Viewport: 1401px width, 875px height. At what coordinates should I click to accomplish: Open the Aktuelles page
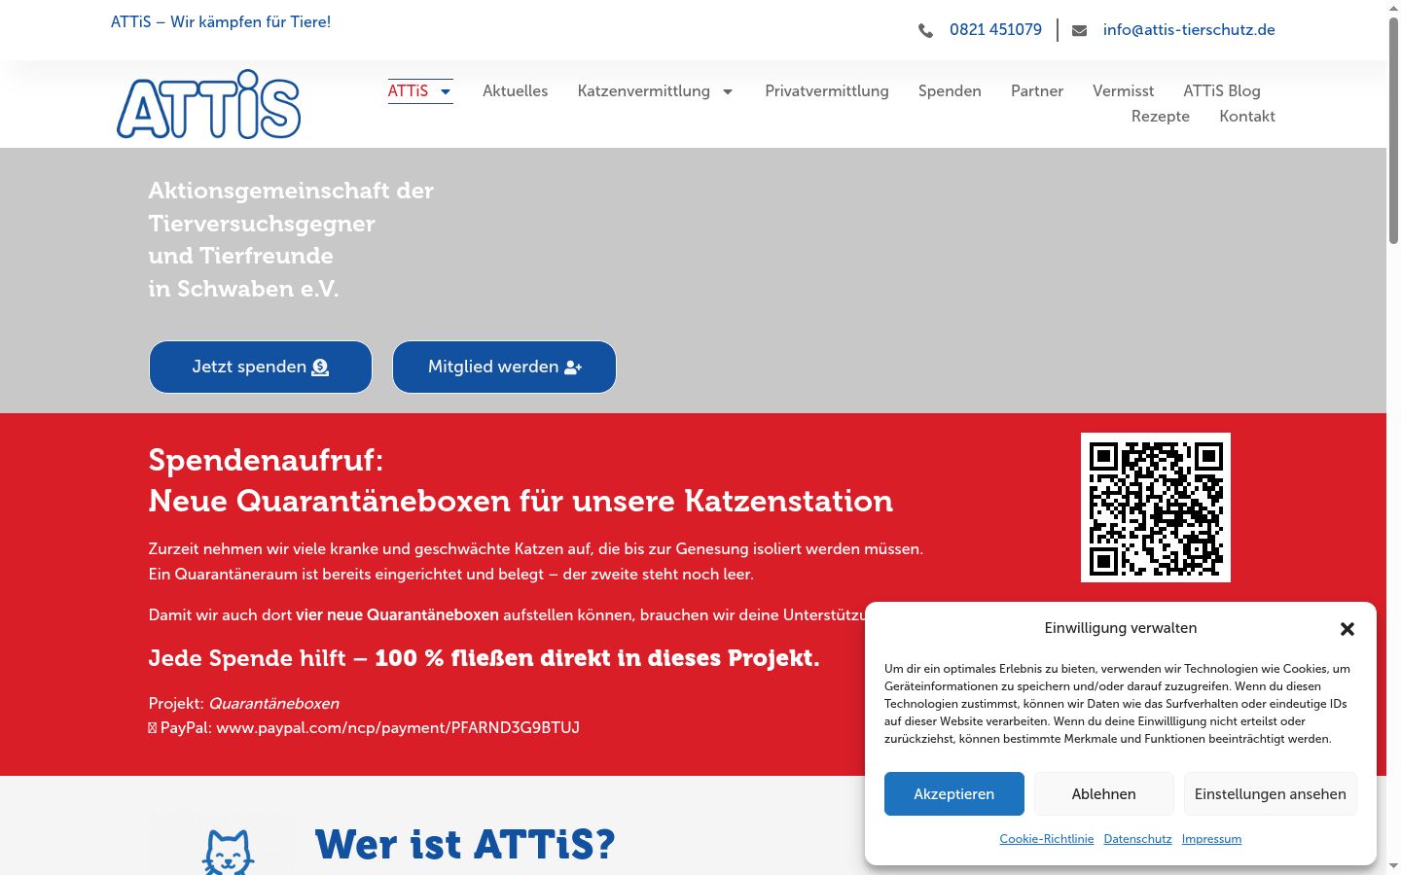click(x=516, y=90)
